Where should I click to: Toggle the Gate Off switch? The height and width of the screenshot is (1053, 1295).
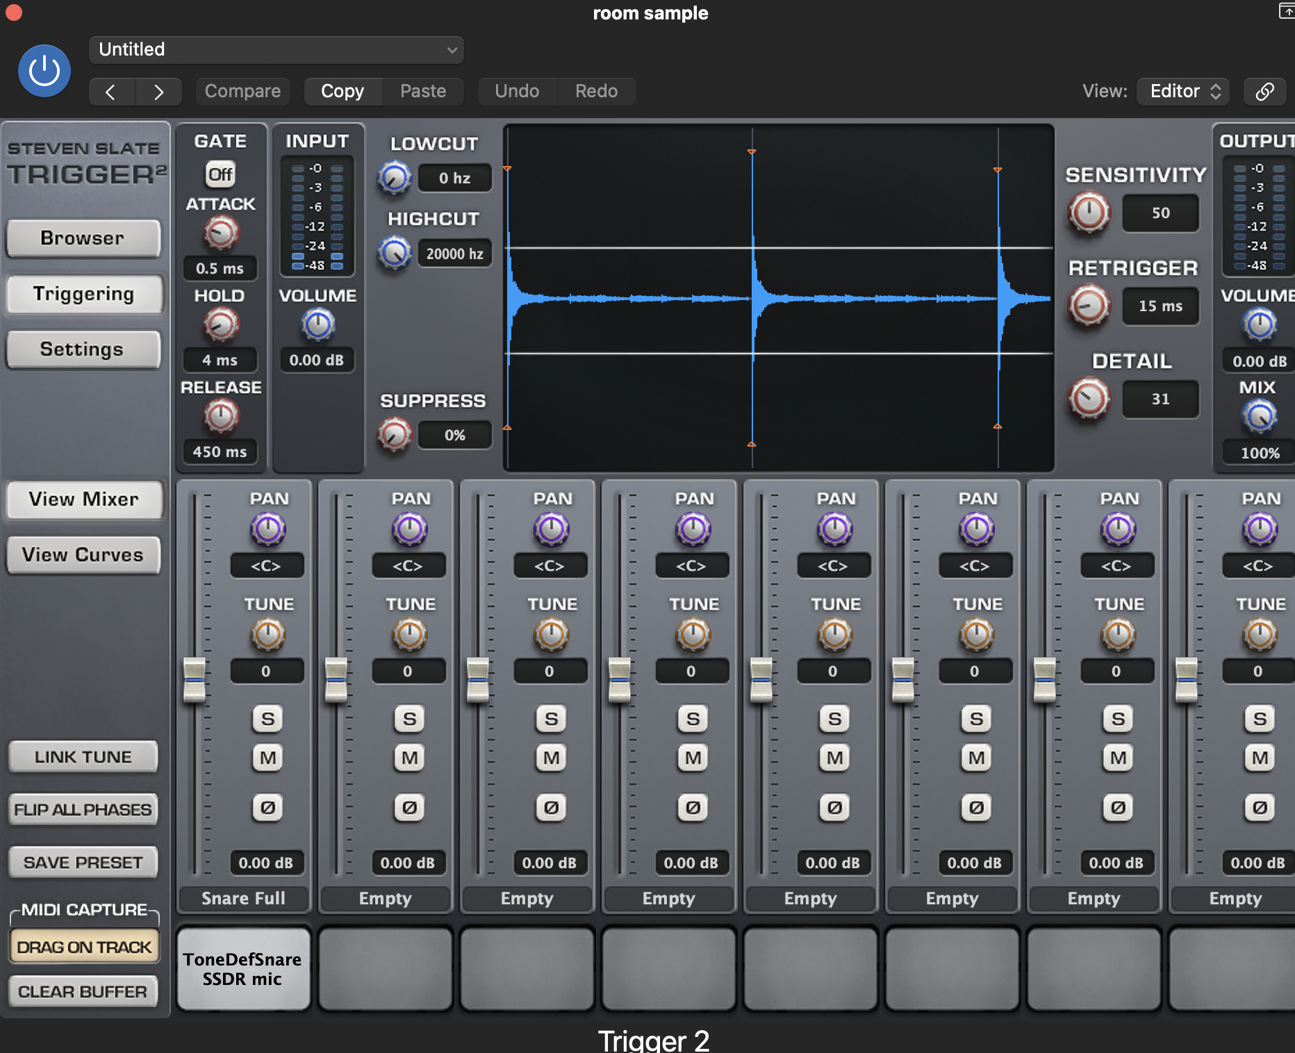(220, 174)
